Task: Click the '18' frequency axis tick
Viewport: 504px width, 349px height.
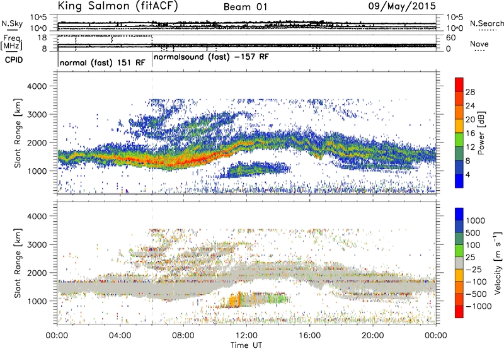Action: point(42,38)
